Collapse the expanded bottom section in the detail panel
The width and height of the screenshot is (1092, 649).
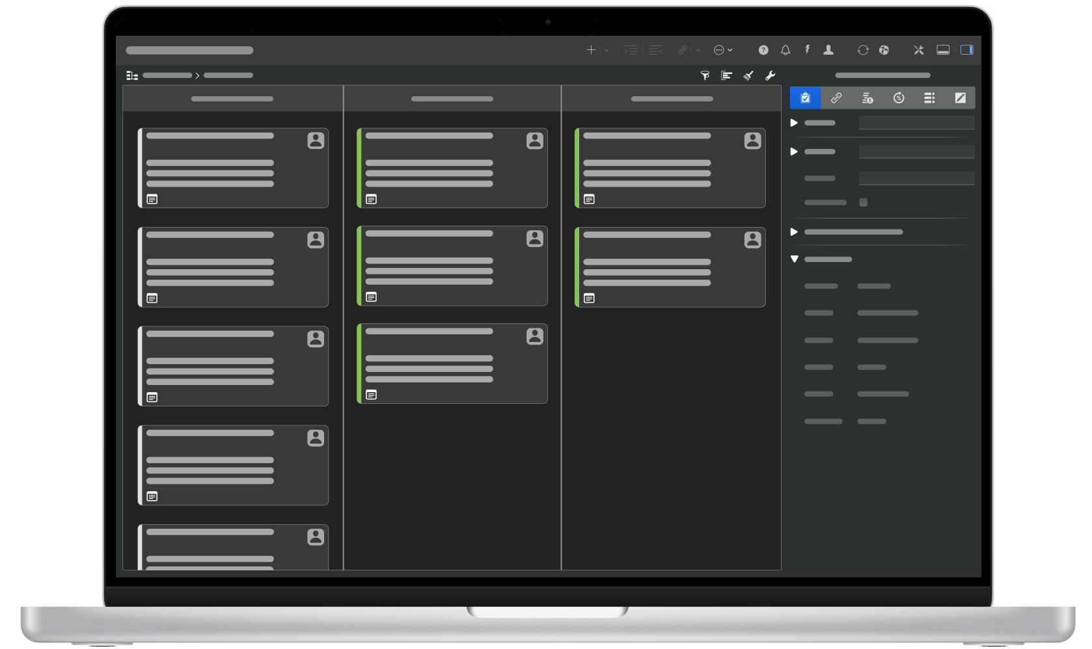[x=793, y=258]
